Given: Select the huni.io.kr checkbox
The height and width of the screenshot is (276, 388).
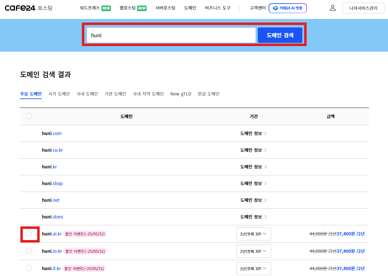Looking at the screenshot, I should 29,250.
